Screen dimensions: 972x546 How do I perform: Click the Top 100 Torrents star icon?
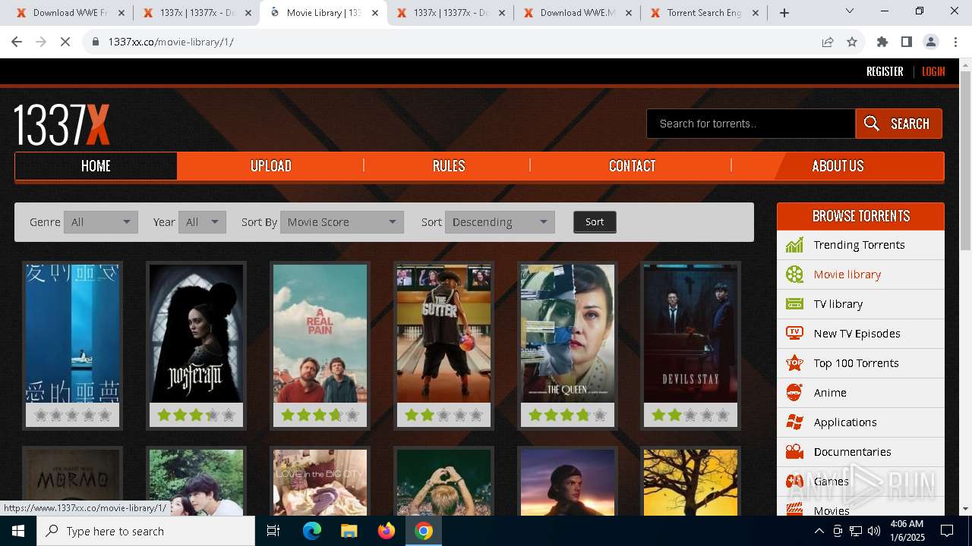[x=794, y=363]
